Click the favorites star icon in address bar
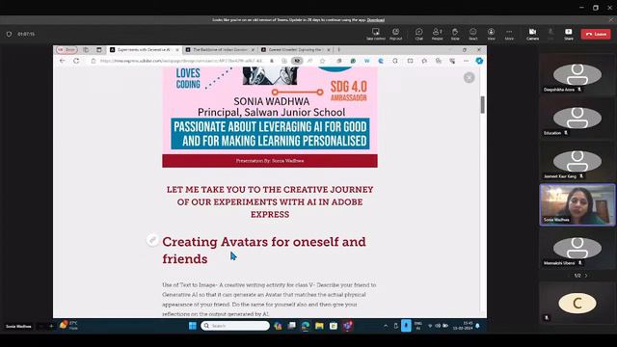The height and width of the screenshot is (347, 617). click(323, 61)
